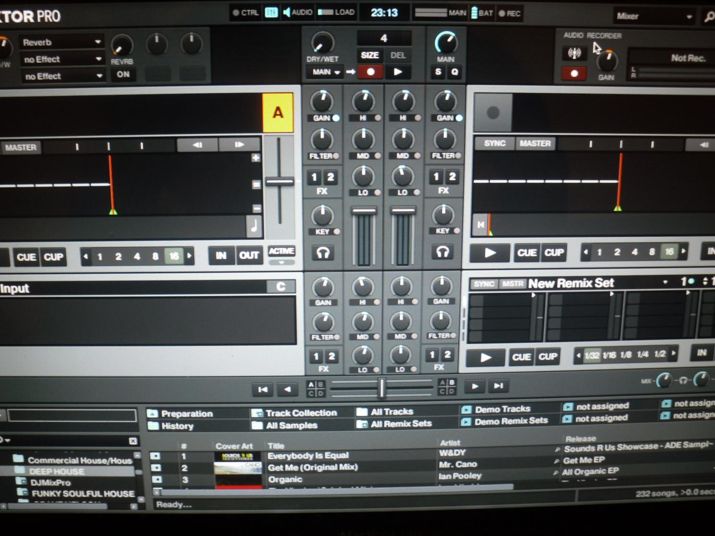Click Deck A CUE button
The image size is (715, 536).
coord(26,257)
